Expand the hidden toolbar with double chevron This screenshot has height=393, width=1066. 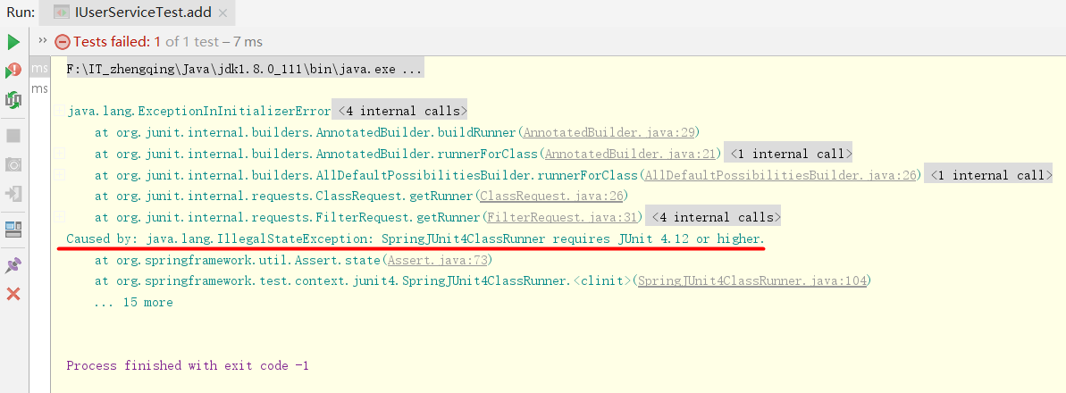coord(43,40)
